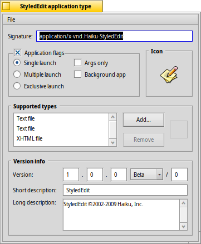
Task: Click the internal version field after the slash
Action: (179, 175)
